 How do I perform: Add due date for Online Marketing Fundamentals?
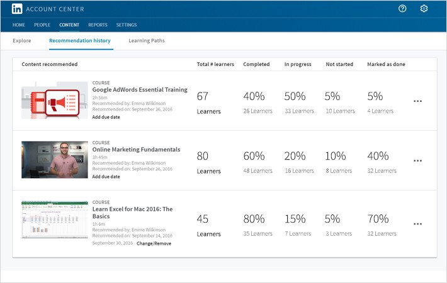point(106,177)
